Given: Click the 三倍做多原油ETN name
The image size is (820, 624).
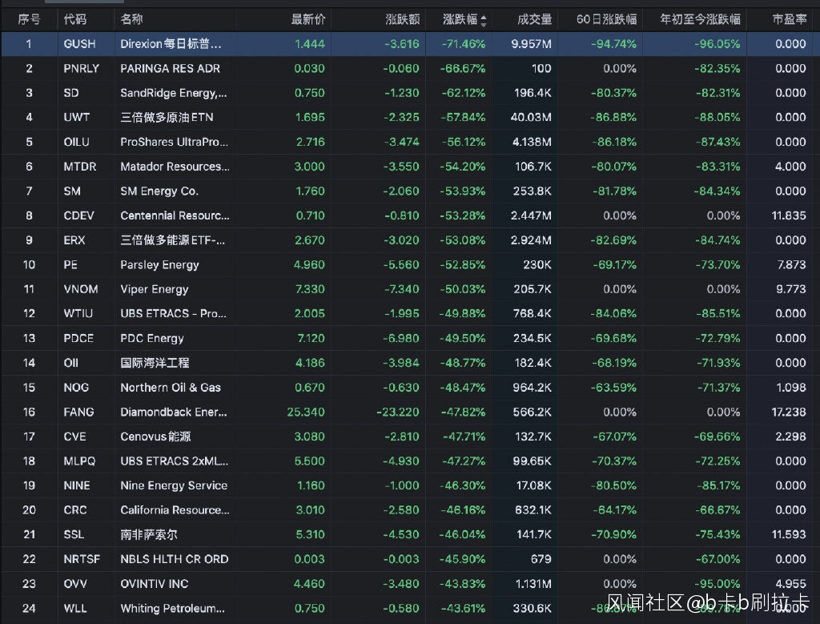Looking at the screenshot, I should coord(167,117).
